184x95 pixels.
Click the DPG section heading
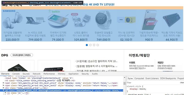coord(5,55)
